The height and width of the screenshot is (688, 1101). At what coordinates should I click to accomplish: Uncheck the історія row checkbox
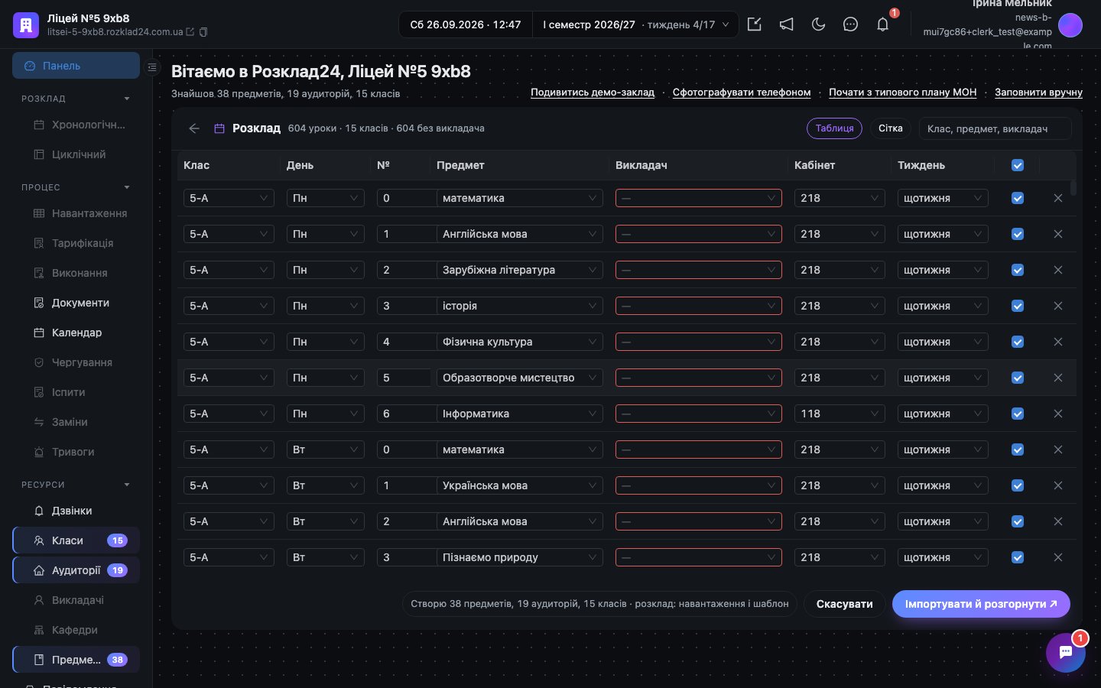coord(1018,306)
